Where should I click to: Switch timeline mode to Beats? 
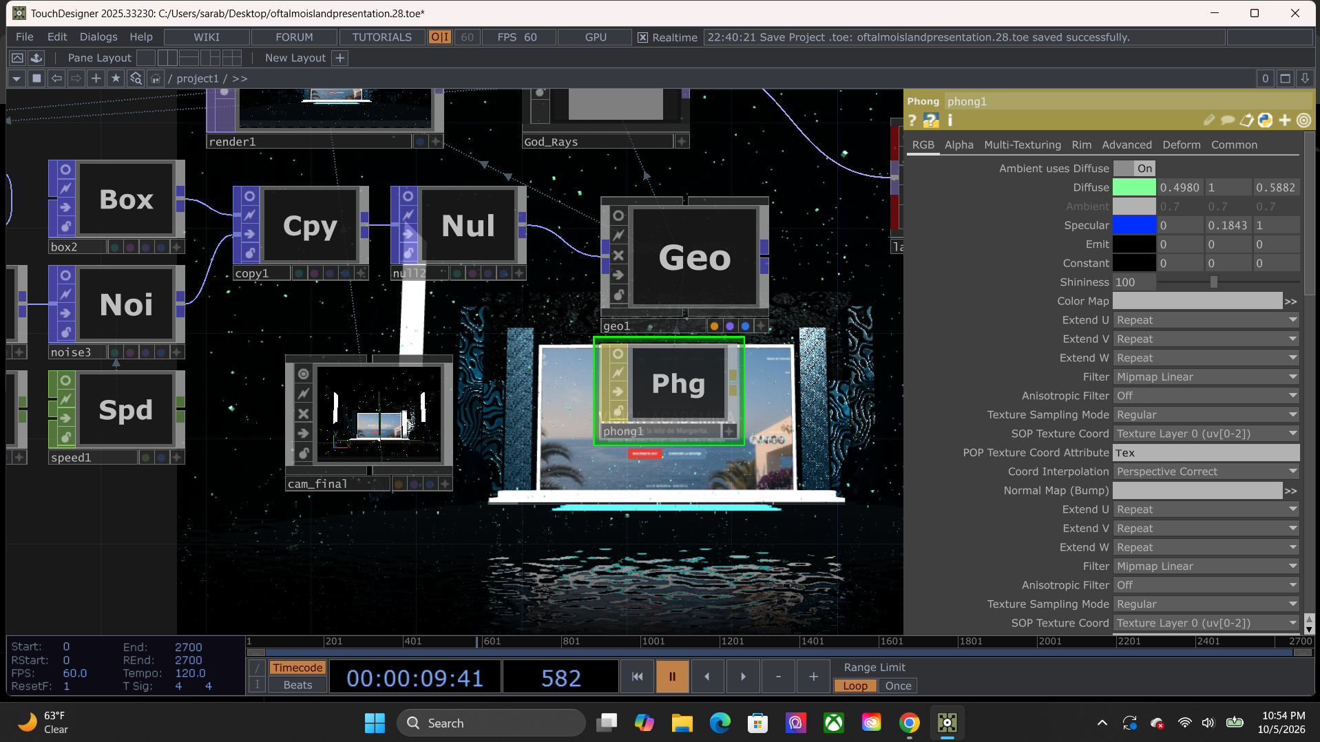point(297,685)
